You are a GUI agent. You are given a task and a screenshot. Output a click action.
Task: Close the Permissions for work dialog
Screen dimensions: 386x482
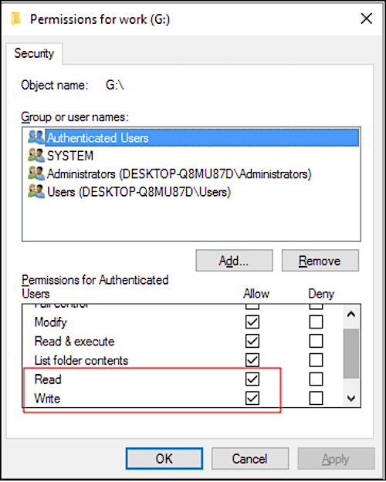[366, 19]
